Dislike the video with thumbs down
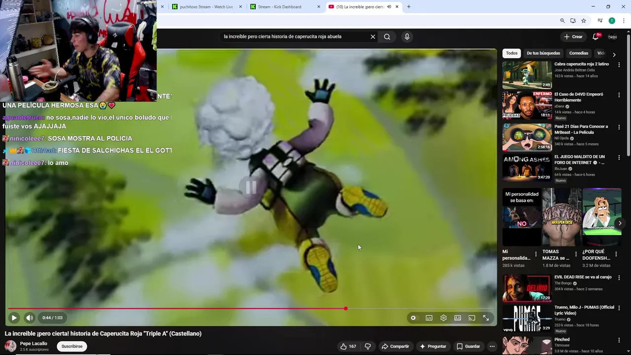The width and height of the screenshot is (631, 355). 368,347
